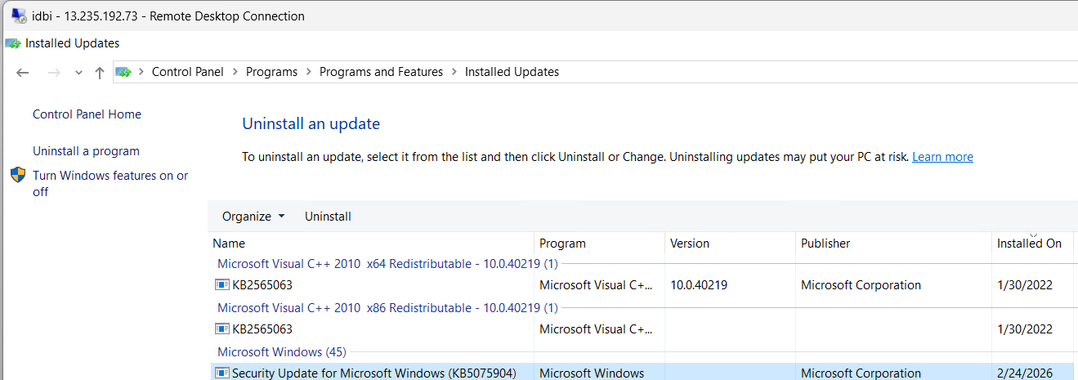This screenshot has height=380, width=1078.
Task: Click the Back navigation arrow
Action: point(23,73)
